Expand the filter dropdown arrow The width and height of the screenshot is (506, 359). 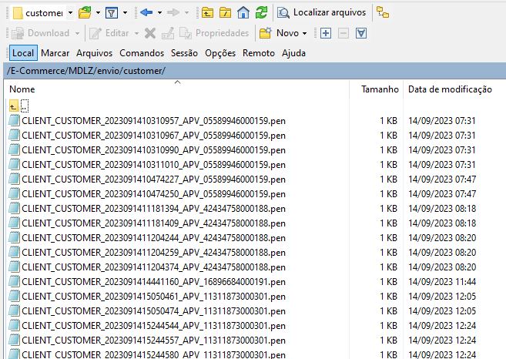(123, 13)
